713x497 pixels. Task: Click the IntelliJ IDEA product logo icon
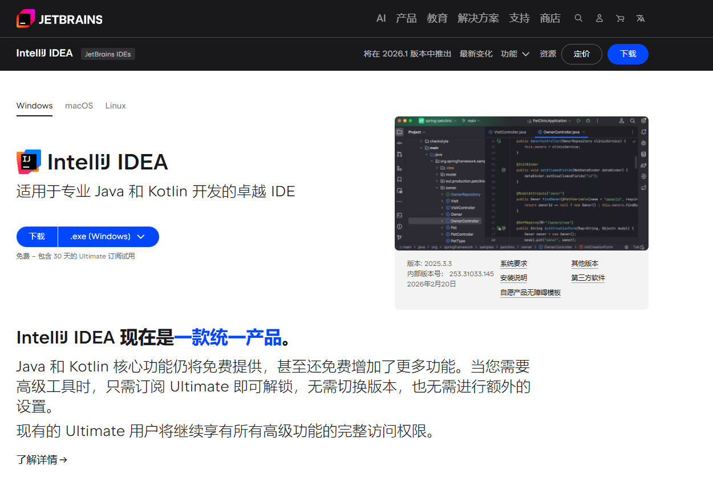[29, 161]
